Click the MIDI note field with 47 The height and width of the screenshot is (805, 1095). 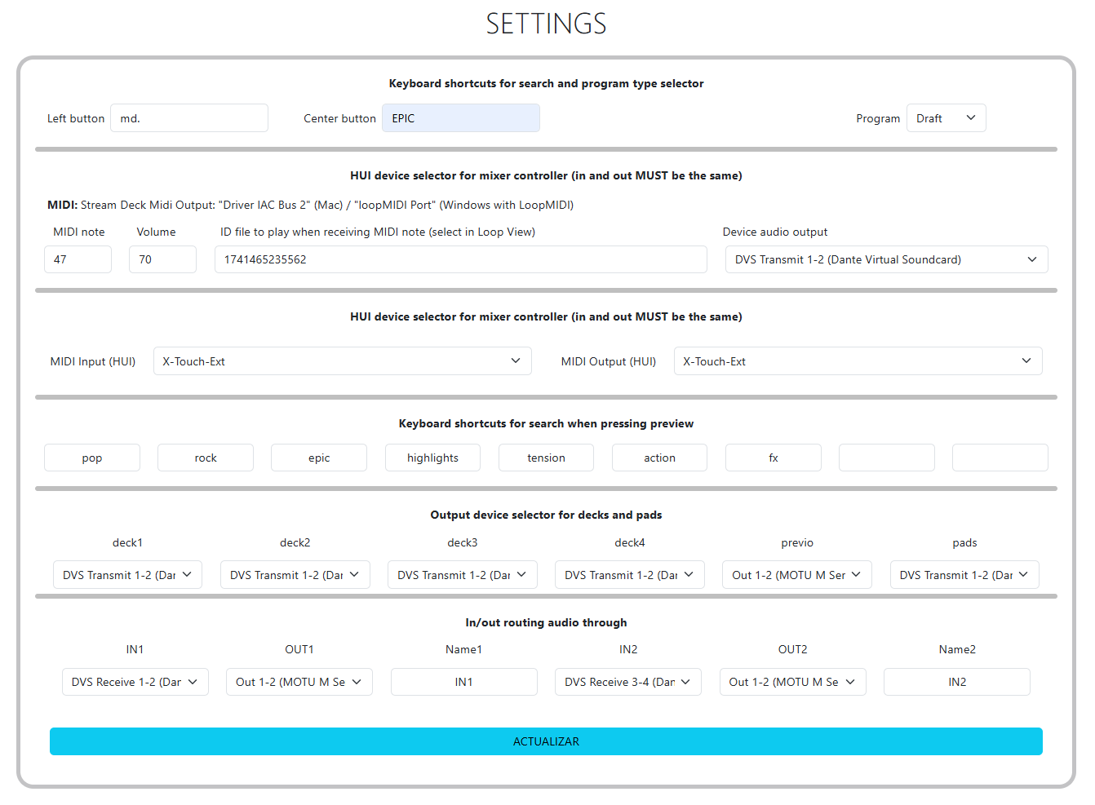78,259
